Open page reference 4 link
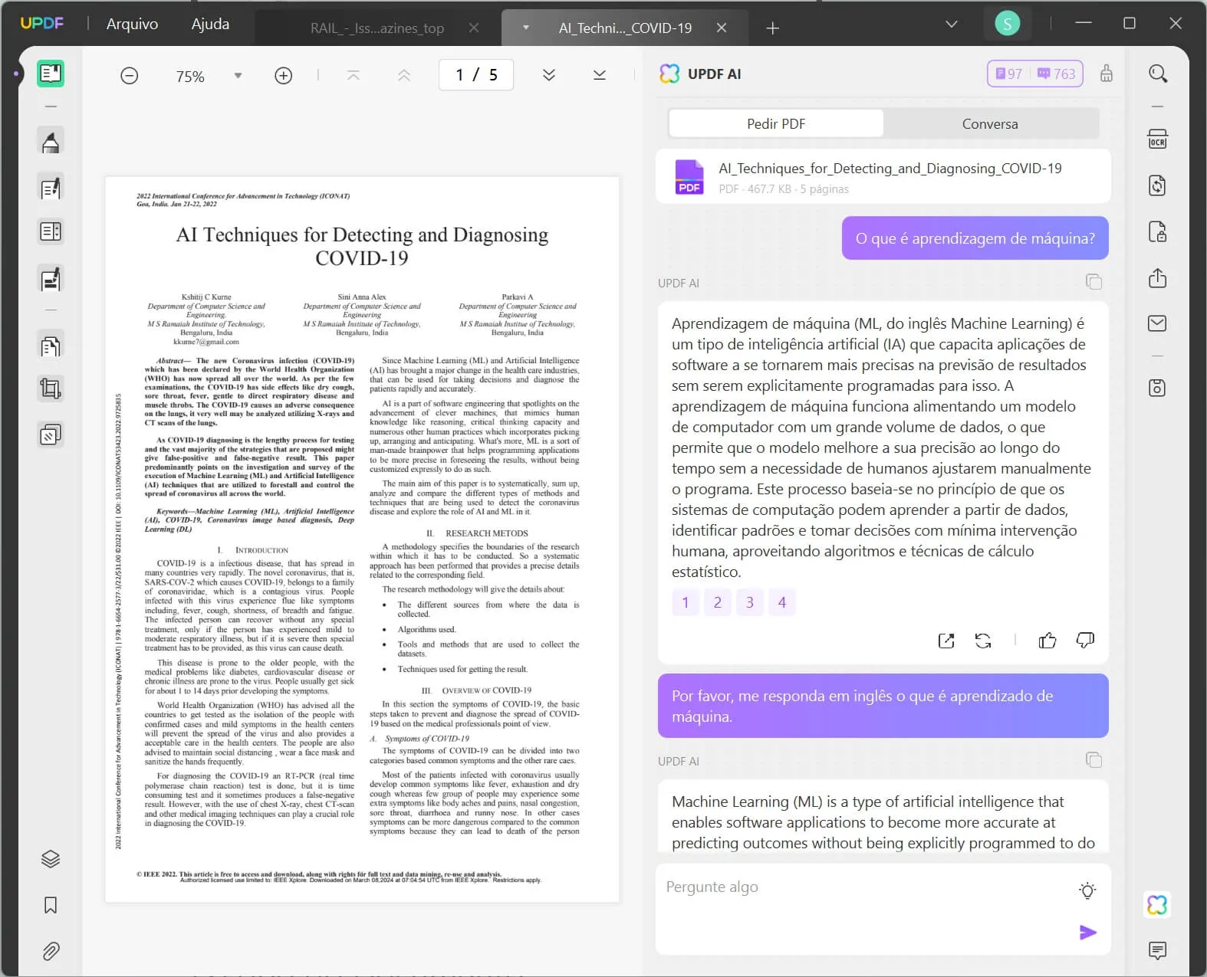 click(x=782, y=602)
